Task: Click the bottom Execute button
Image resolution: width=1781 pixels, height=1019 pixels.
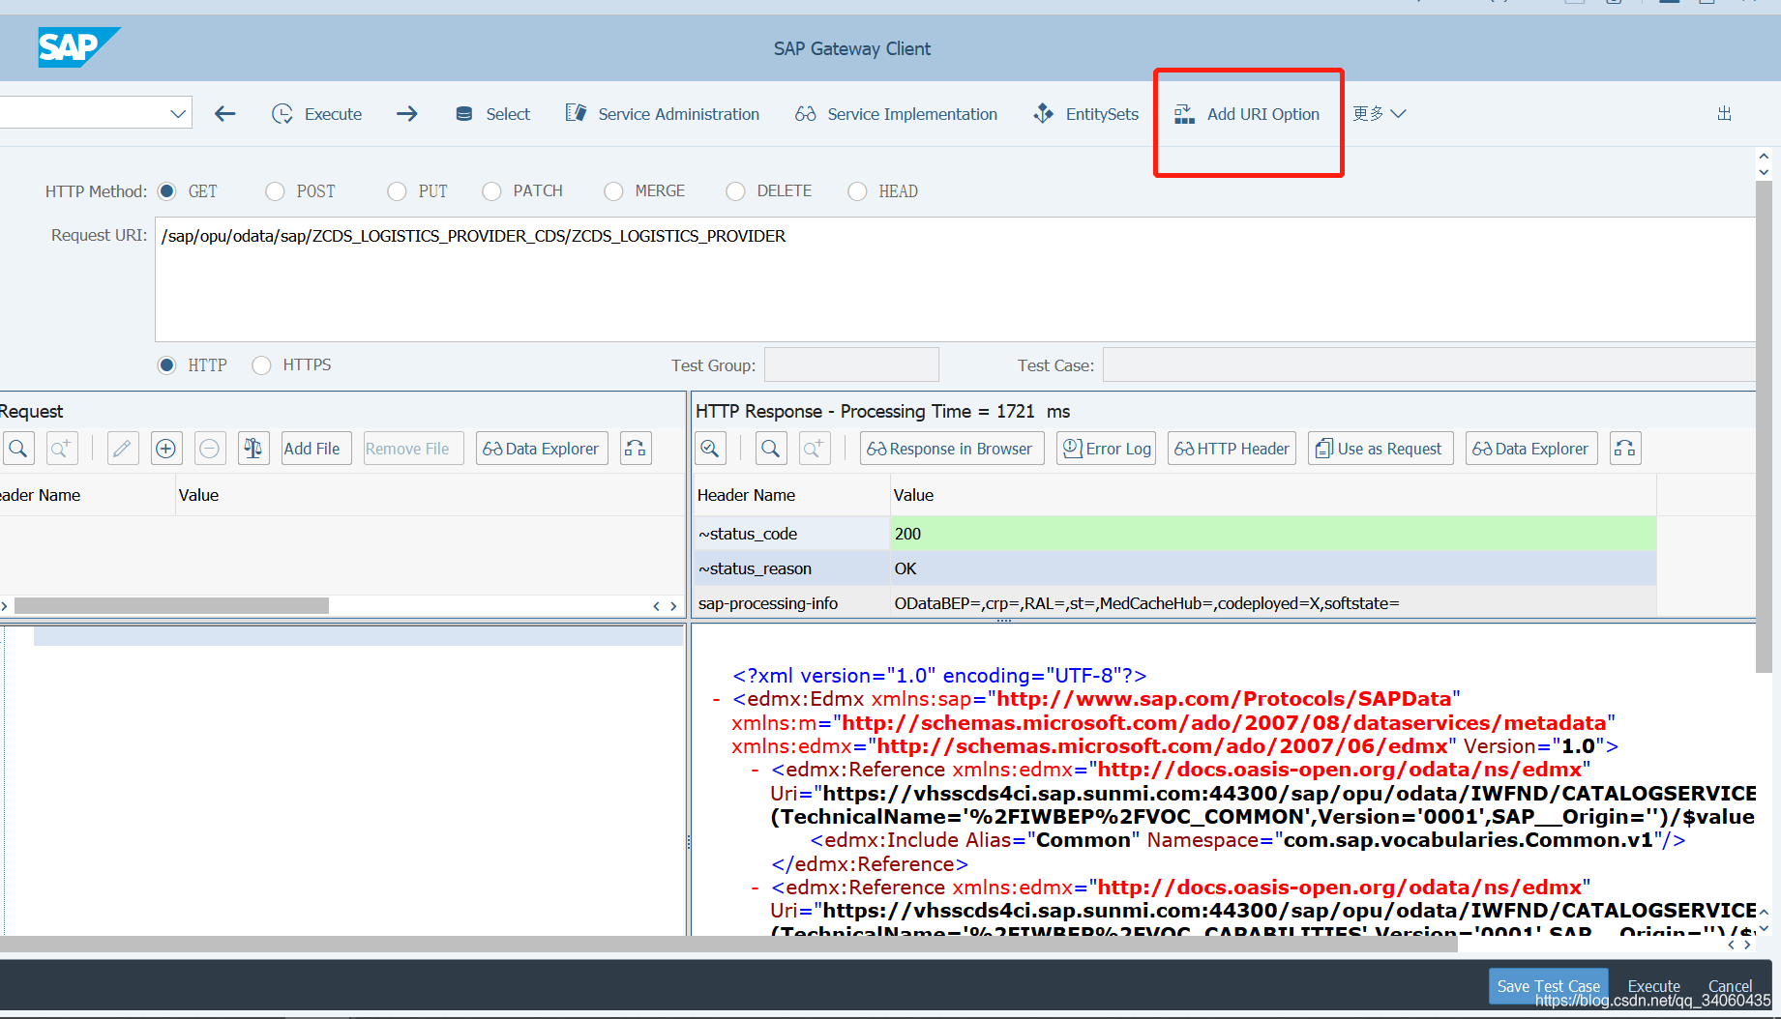Action: [1653, 986]
